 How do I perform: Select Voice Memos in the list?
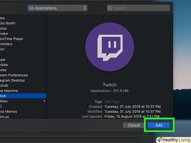(x=23, y=112)
